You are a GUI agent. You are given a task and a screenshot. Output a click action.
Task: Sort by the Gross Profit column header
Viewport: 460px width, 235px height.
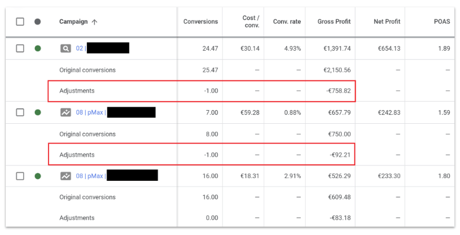tap(334, 22)
